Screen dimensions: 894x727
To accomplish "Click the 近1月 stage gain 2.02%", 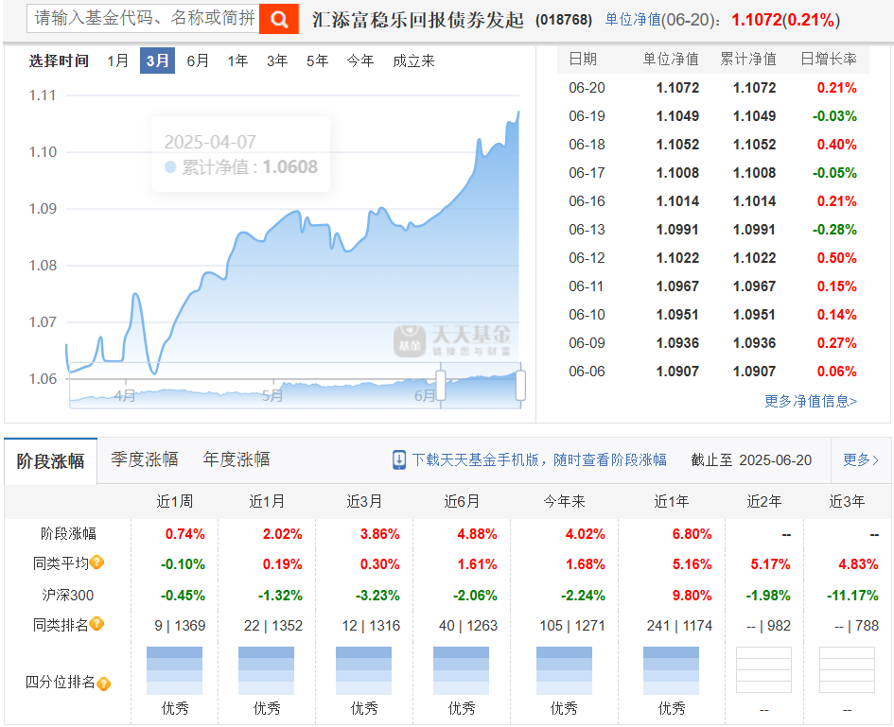I will 282,534.
